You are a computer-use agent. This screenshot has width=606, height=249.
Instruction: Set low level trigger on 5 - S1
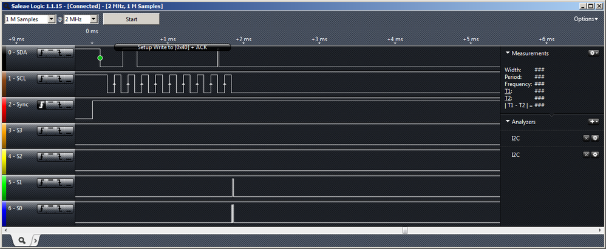point(69,183)
